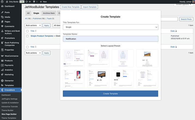Open Single Product Template link
195x120 pixels.
click(42, 36)
